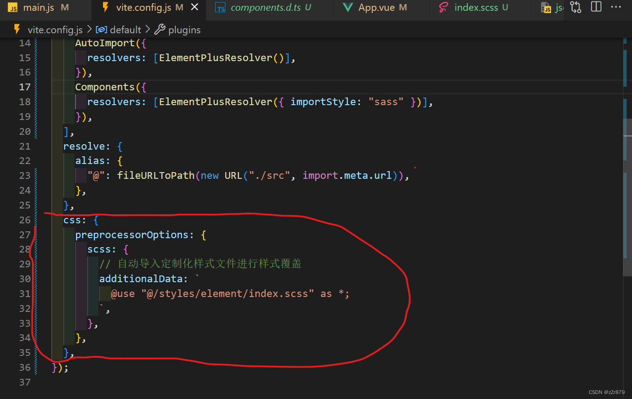Image resolution: width=632 pixels, height=399 pixels.
Task: Click line number 31 in the gutter
Action: click(x=25, y=294)
